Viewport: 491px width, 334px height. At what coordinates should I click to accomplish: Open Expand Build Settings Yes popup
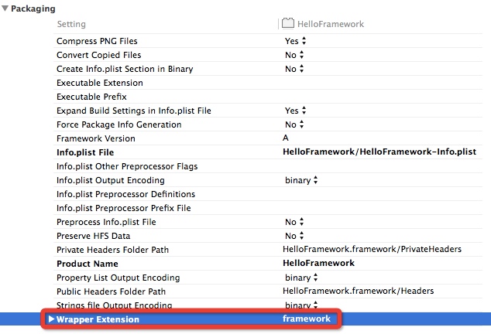295,111
